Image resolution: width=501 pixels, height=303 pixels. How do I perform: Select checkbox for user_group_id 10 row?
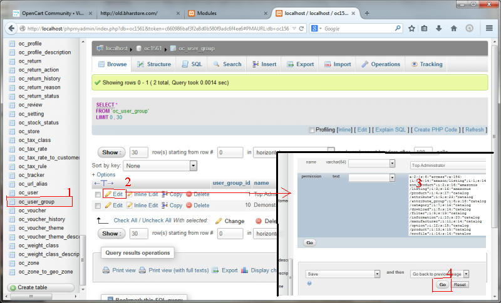pyautogui.click(x=98, y=206)
